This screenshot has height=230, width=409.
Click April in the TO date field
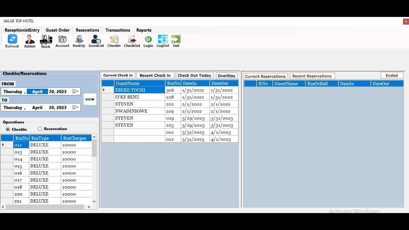coord(37,107)
